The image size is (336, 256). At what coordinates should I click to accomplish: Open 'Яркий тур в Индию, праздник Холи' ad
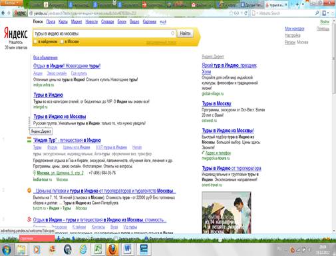[229, 69]
